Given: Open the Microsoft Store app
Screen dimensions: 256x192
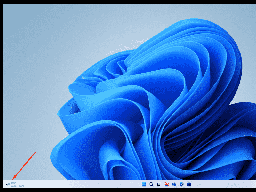Looking at the screenshot, I should pyautogui.click(x=189, y=184).
